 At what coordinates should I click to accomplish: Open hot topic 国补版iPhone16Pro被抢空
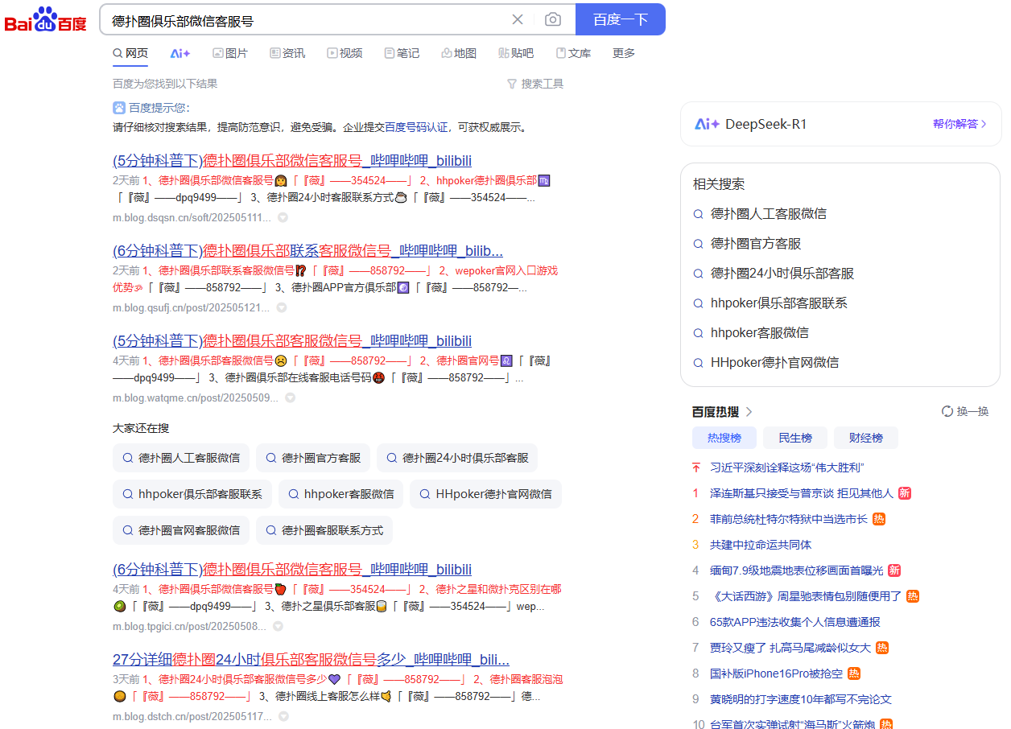777,673
